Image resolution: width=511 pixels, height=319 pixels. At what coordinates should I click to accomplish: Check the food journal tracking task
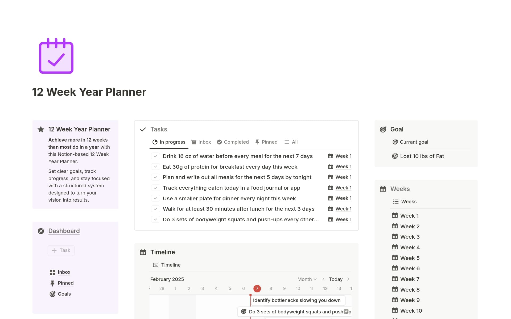click(x=155, y=188)
